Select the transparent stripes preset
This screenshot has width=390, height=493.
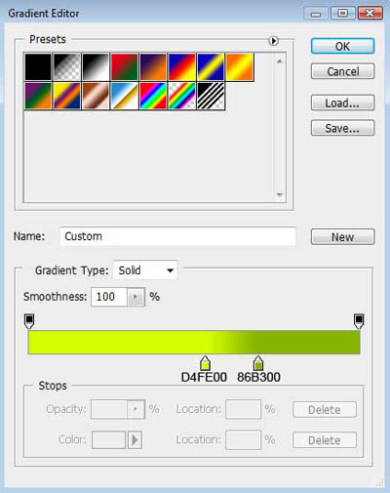pyautogui.click(x=211, y=96)
